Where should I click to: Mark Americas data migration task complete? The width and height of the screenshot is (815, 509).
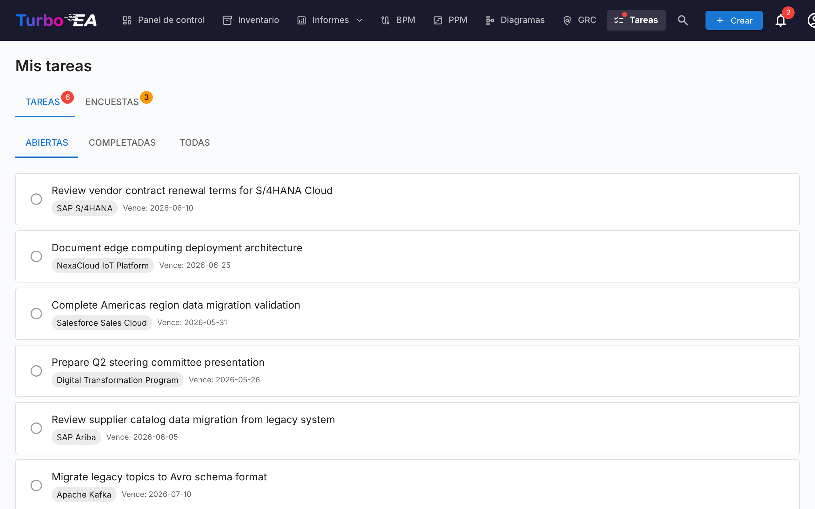pos(36,313)
